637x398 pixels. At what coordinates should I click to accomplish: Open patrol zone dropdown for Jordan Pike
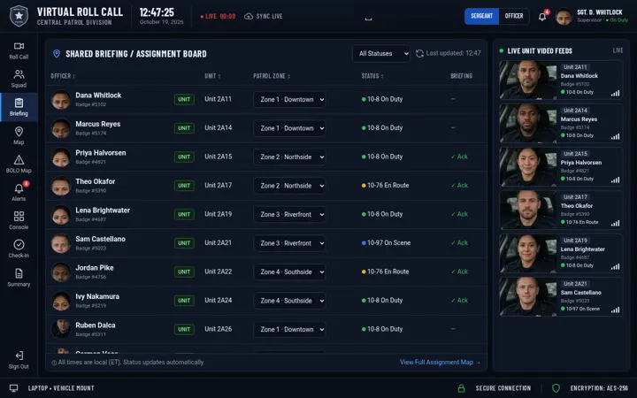[x=289, y=272]
